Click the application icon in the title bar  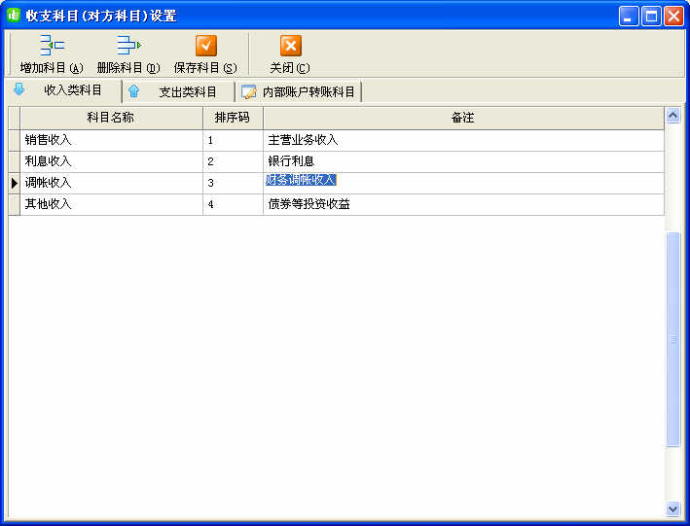(14, 16)
